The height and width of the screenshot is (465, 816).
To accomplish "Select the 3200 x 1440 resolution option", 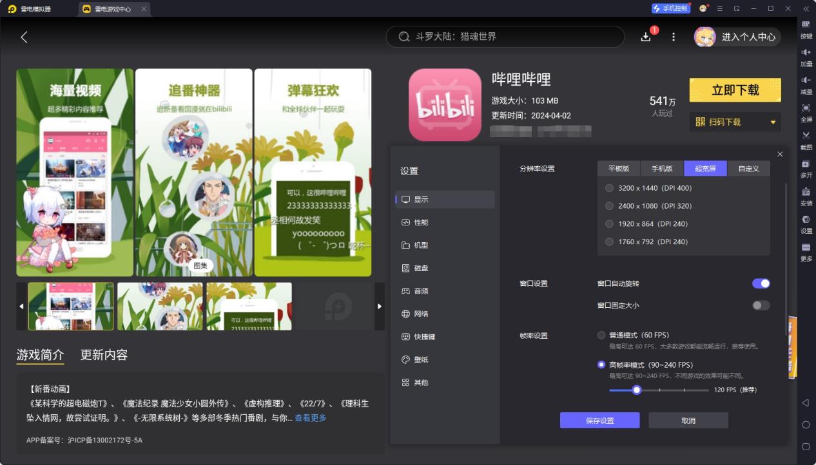I will point(649,188).
